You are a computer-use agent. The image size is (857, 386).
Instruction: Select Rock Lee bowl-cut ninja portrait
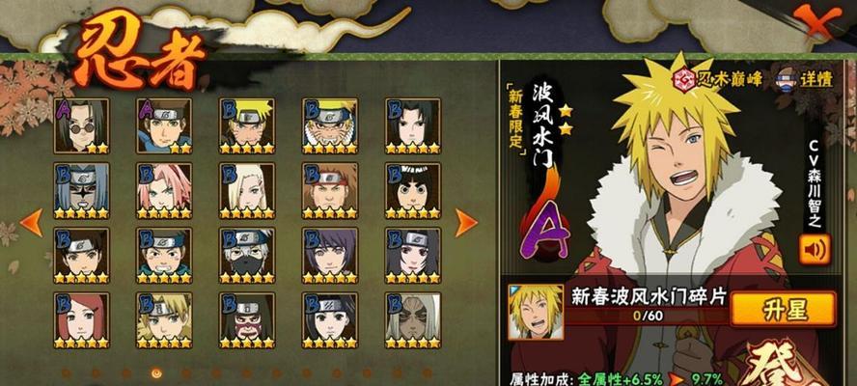413,191
